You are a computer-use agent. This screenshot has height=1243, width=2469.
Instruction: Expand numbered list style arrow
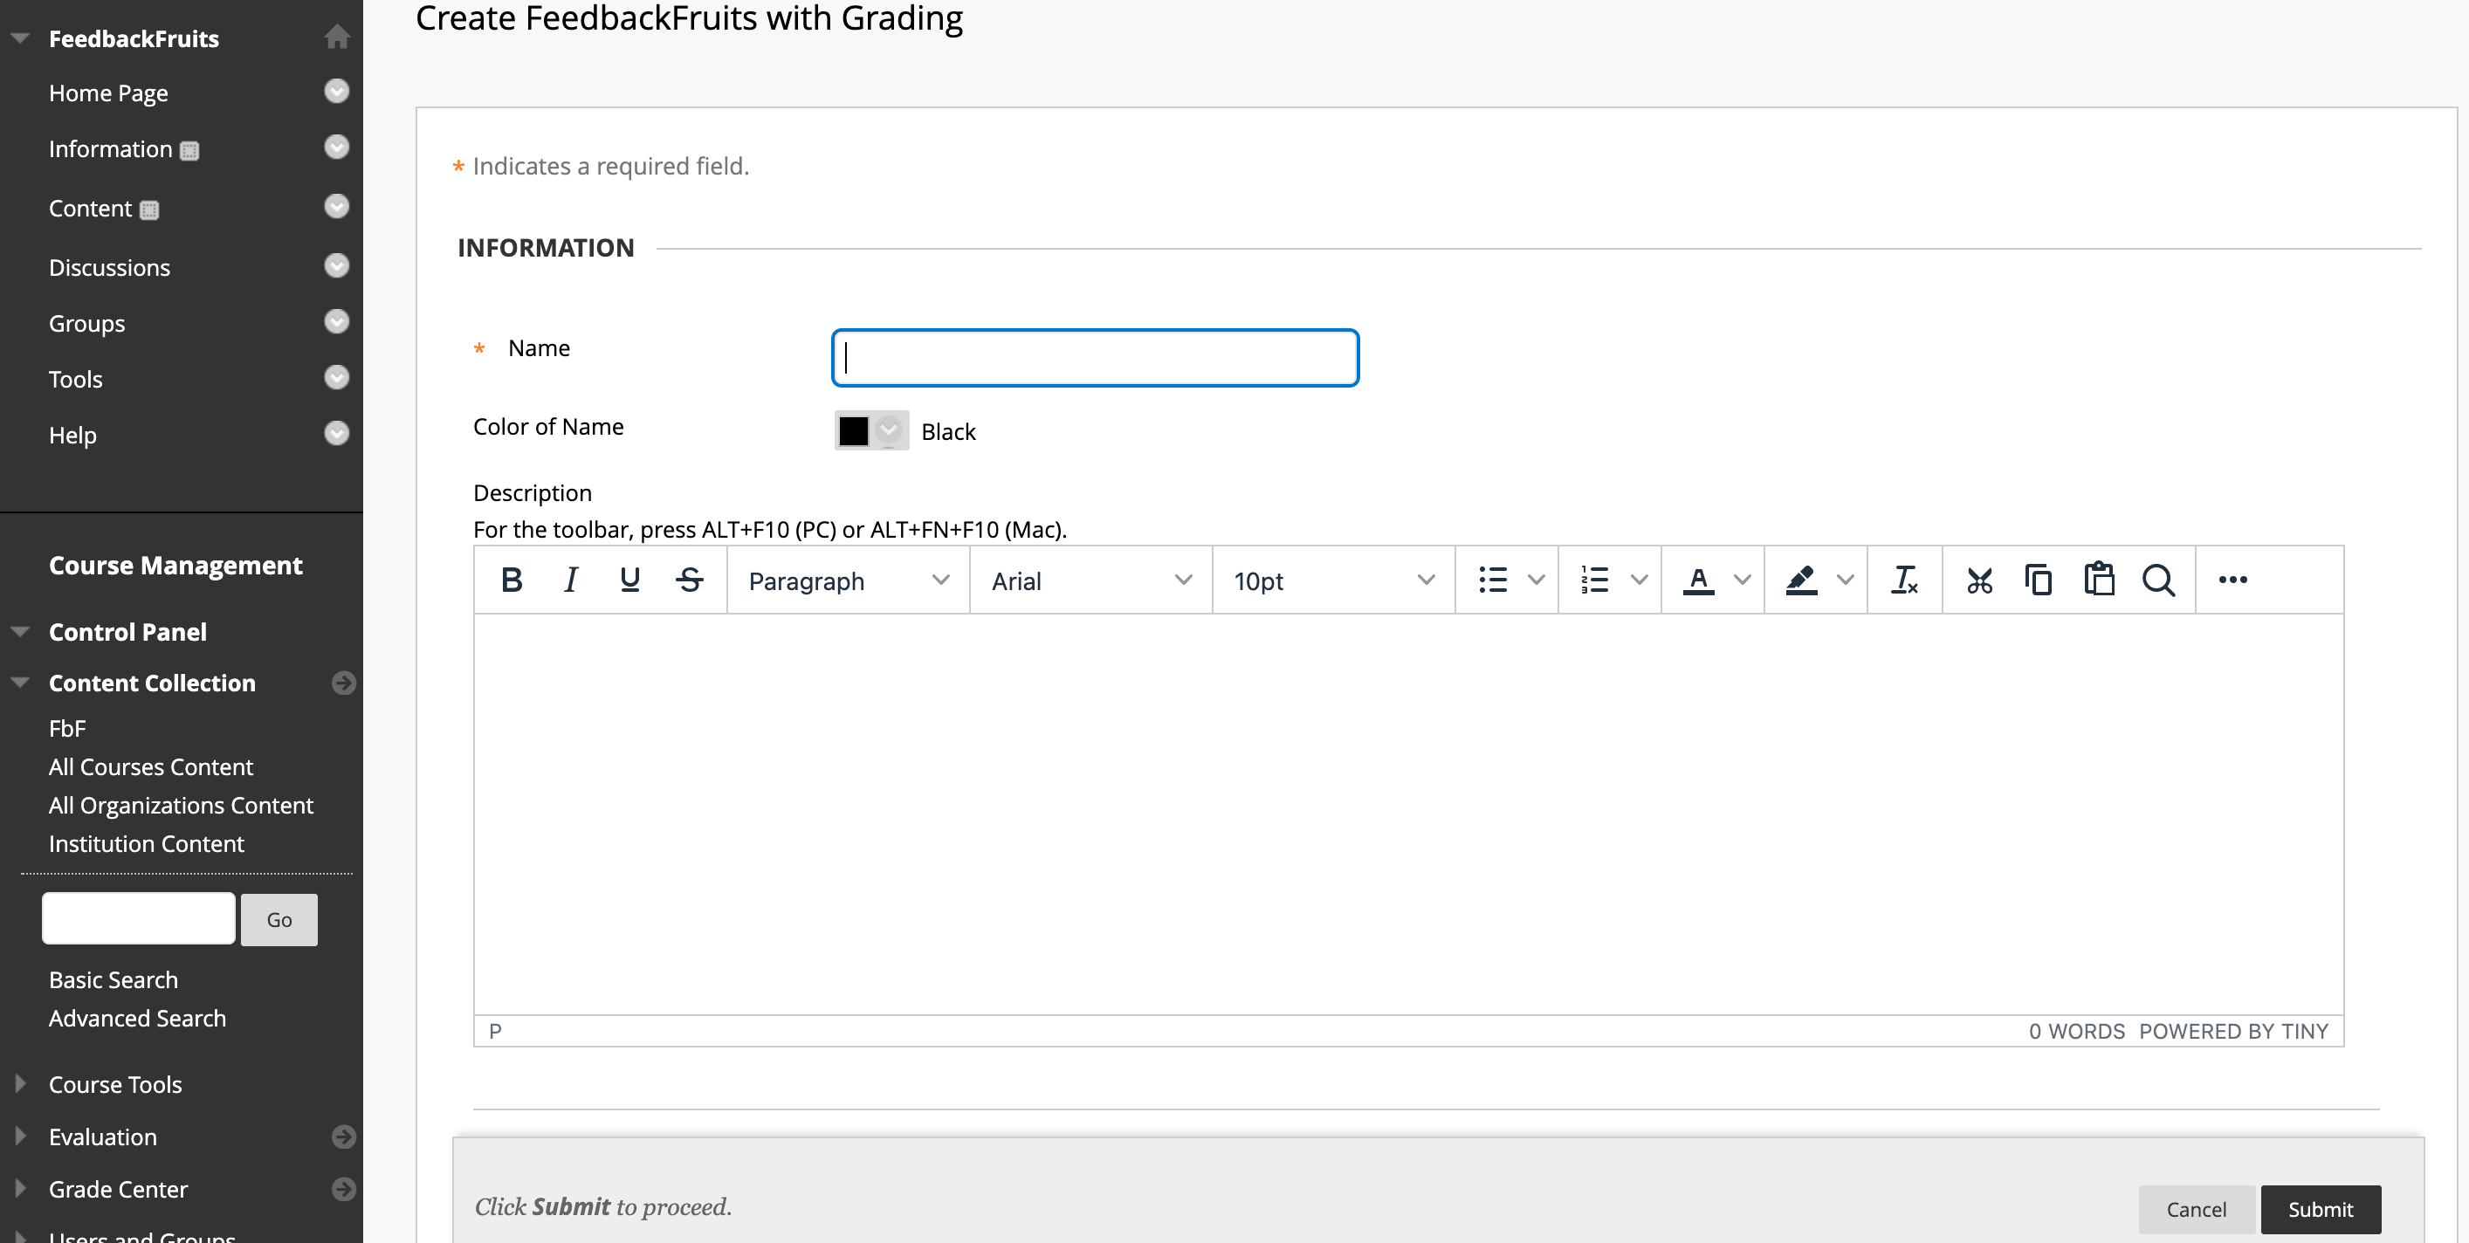tap(1639, 580)
